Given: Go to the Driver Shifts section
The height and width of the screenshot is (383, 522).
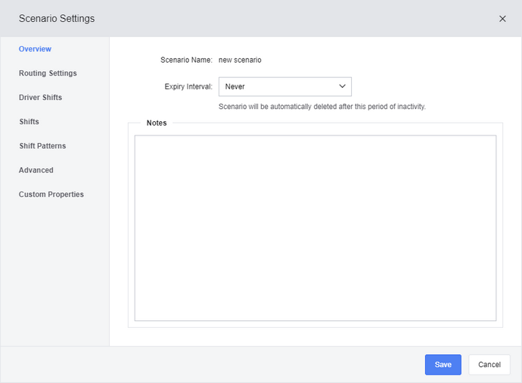Looking at the screenshot, I should tap(40, 98).
